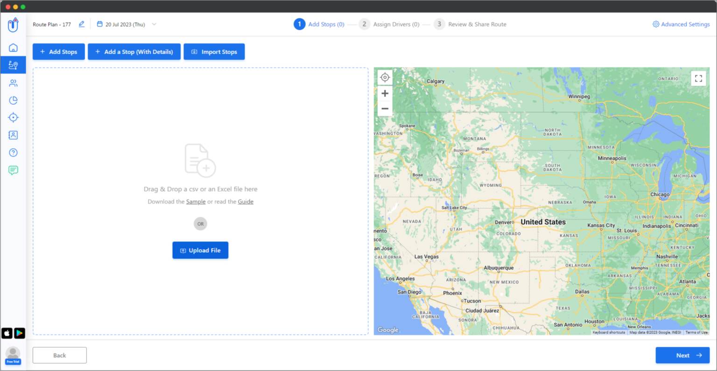Open live tracking via the crosshair icon

point(13,117)
